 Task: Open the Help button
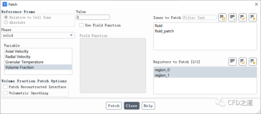148,106
